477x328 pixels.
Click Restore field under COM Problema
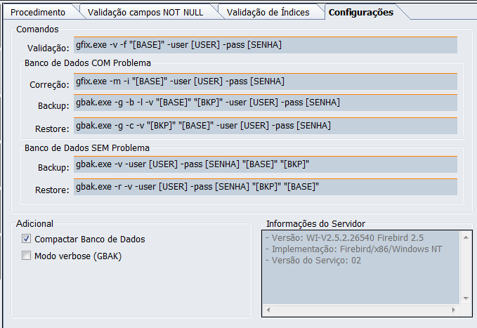coord(265,126)
